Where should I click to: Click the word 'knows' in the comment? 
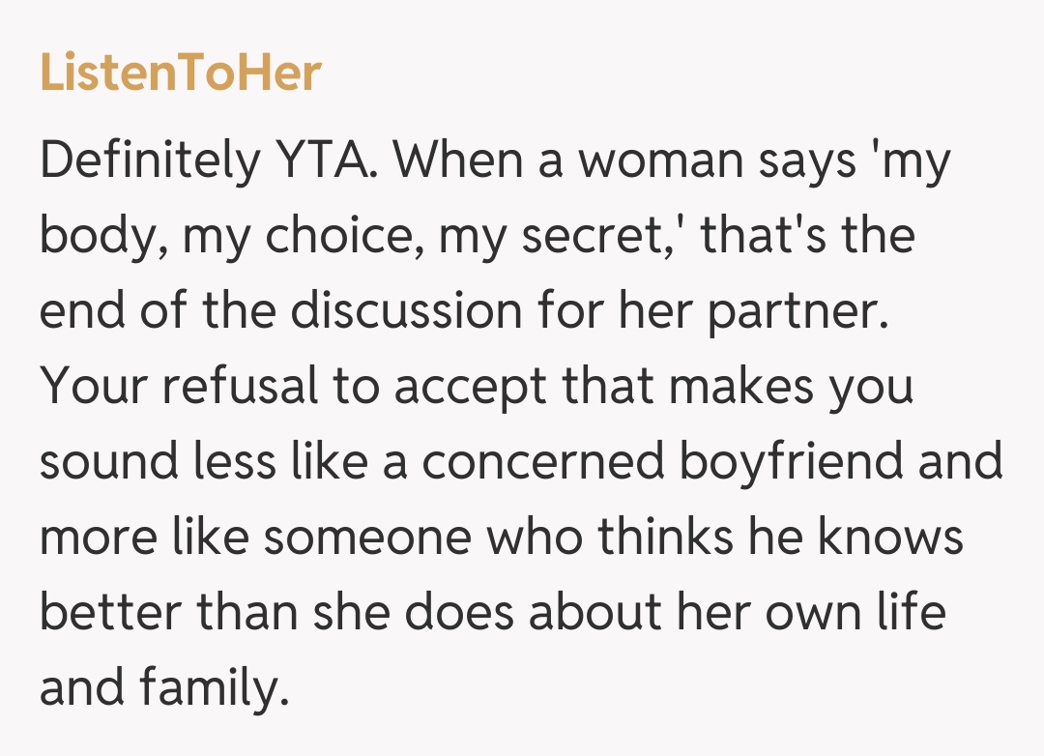pos(889,538)
